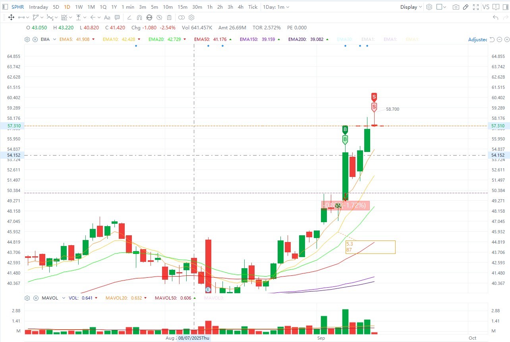Image resolution: width=510 pixels, height=342 pixels.
Task: Click the Adjusted price link
Action: (477, 40)
